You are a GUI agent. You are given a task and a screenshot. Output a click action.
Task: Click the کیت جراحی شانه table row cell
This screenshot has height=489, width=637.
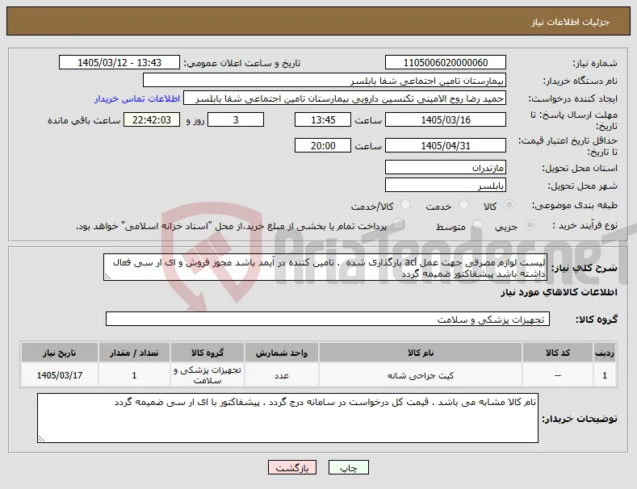click(421, 375)
